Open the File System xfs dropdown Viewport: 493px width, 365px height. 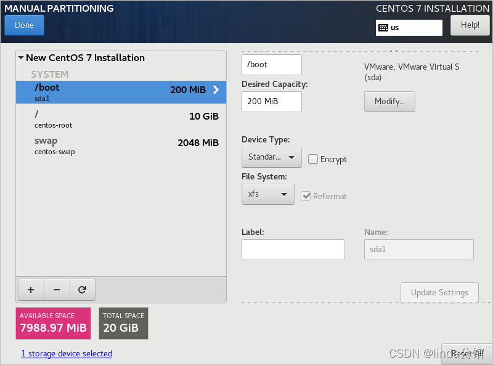268,194
